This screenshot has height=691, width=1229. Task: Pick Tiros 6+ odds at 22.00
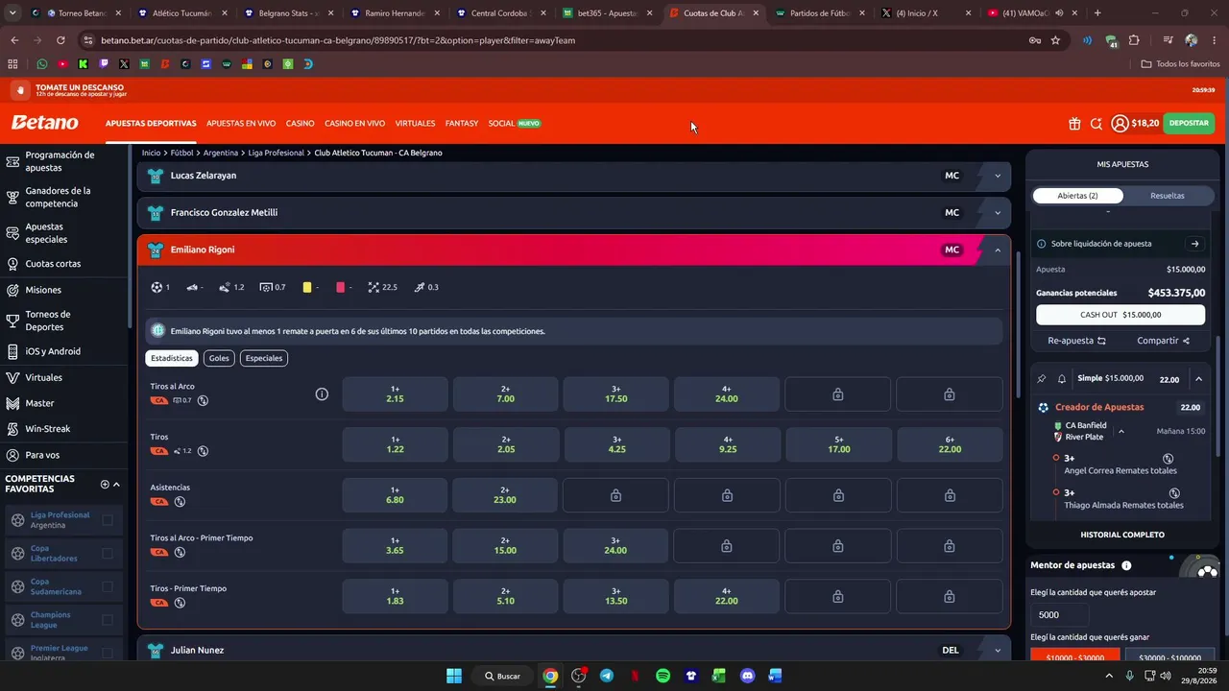(950, 444)
